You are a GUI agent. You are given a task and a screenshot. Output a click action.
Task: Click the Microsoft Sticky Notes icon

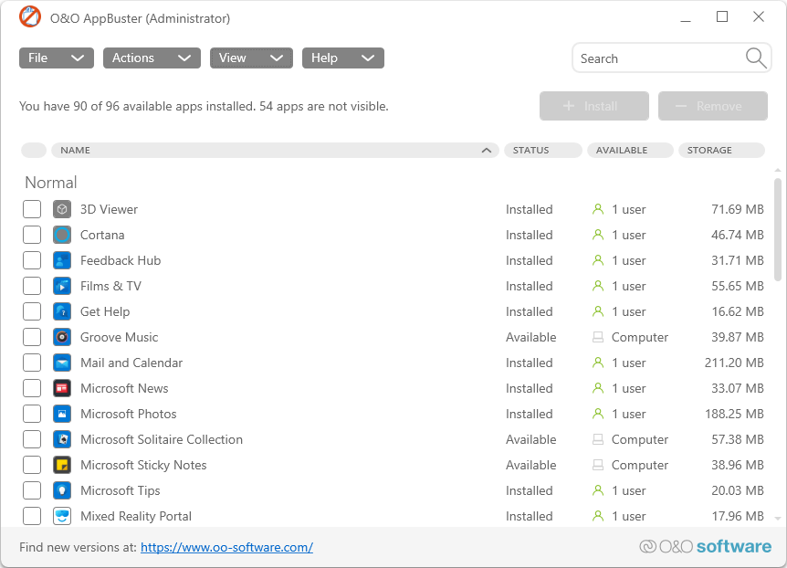[62, 465]
